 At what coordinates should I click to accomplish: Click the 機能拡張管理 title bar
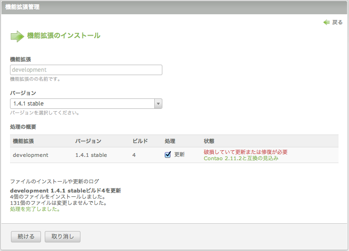[174, 7]
